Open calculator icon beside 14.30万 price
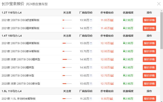Viewport: 163px width, 102px height. [x=91, y=28]
